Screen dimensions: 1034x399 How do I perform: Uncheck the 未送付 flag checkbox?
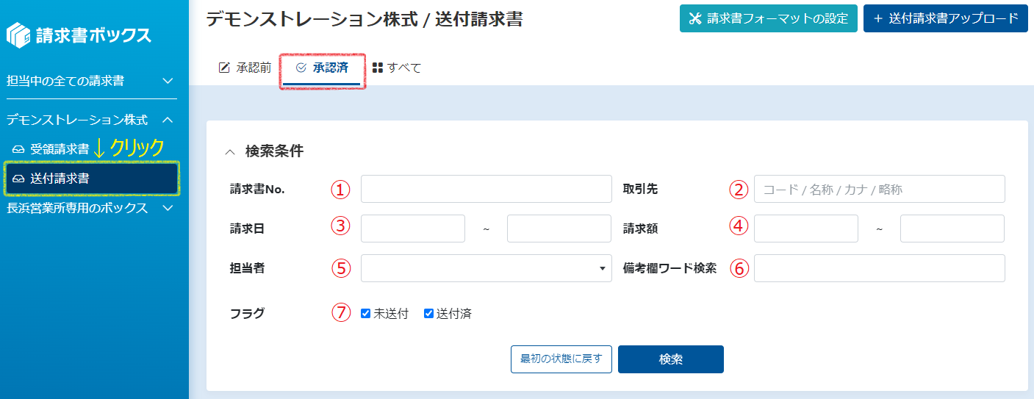pyautogui.click(x=365, y=314)
